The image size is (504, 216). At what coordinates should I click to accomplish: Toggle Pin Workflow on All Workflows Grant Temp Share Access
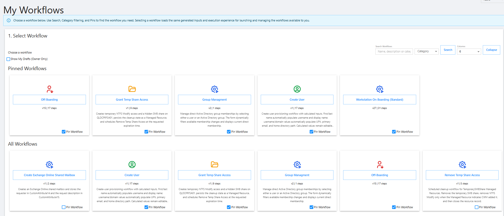pos(229,207)
